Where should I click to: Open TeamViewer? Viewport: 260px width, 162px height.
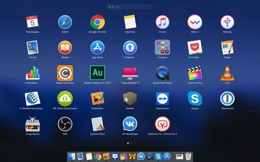coord(162,99)
